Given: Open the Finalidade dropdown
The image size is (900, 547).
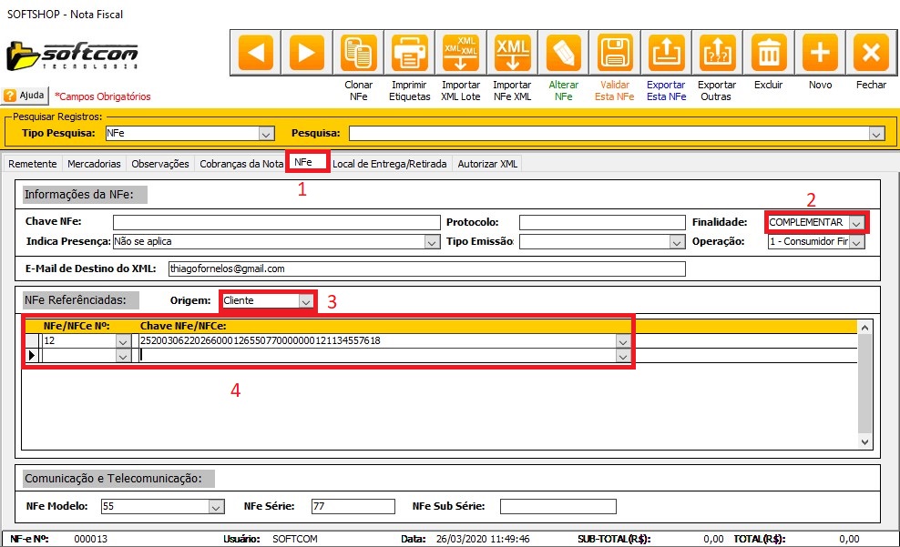Looking at the screenshot, I should [856, 223].
